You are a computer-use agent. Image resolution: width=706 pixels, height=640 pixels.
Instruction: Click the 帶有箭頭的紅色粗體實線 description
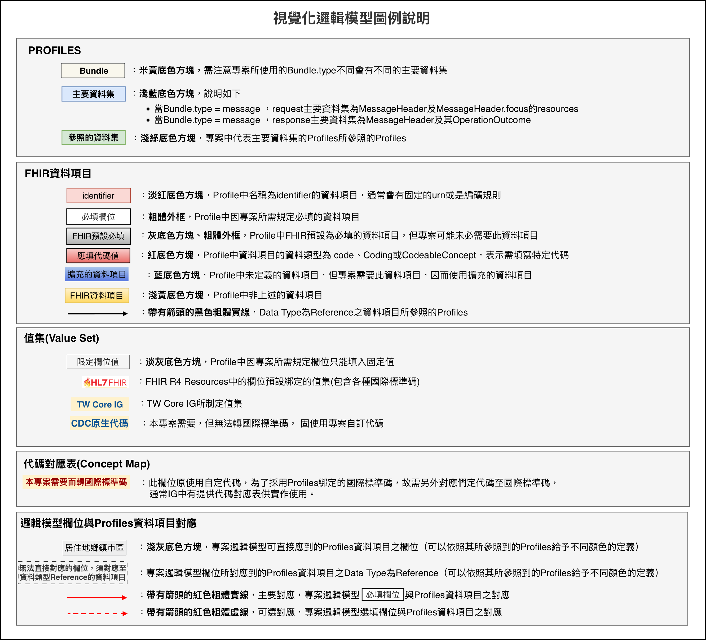pyautogui.click(x=325, y=595)
